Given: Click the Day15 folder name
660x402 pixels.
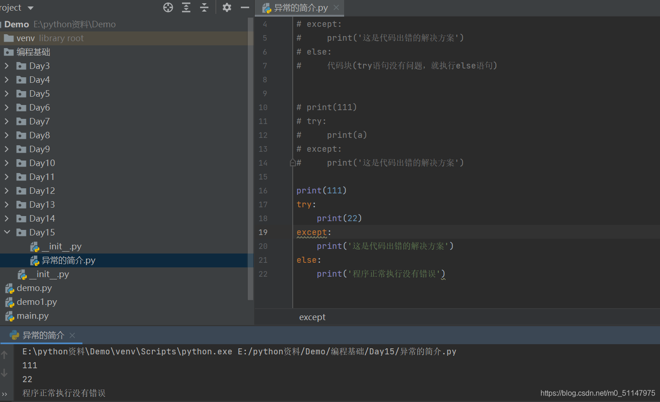Looking at the screenshot, I should [42, 232].
